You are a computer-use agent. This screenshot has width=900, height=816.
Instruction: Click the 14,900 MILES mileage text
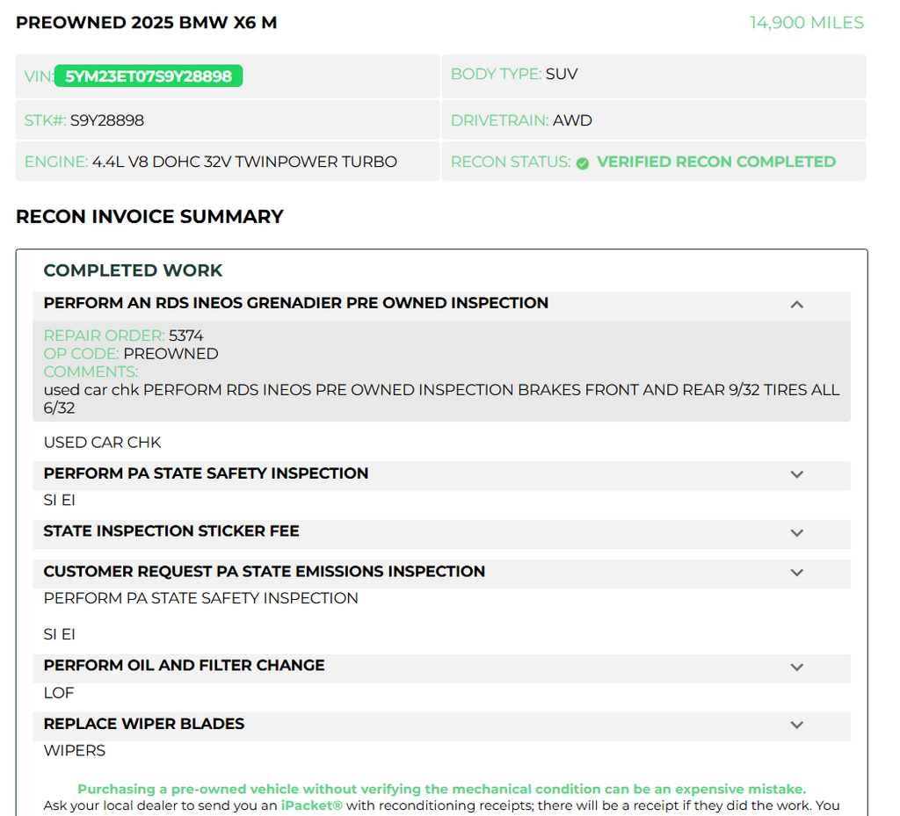tap(806, 22)
